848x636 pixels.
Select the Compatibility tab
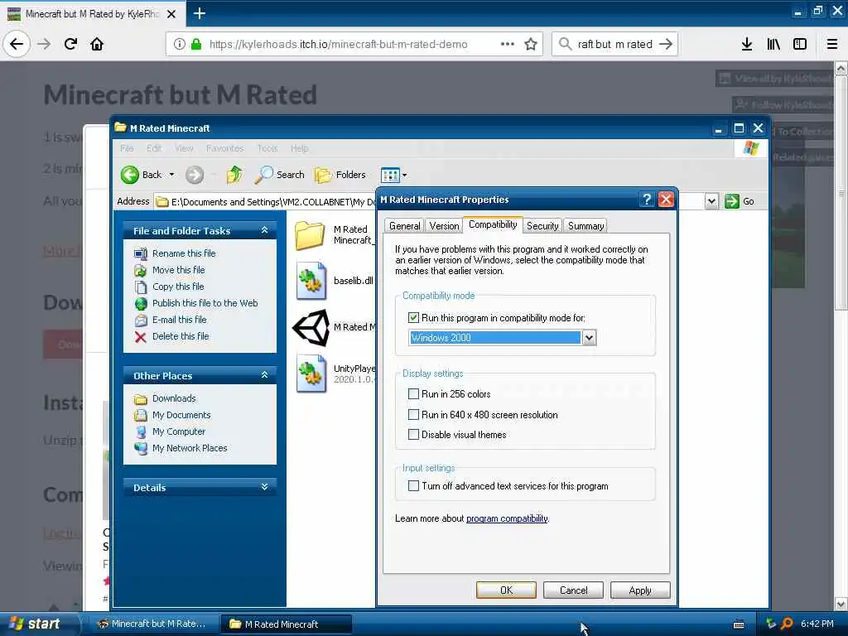[x=493, y=224]
